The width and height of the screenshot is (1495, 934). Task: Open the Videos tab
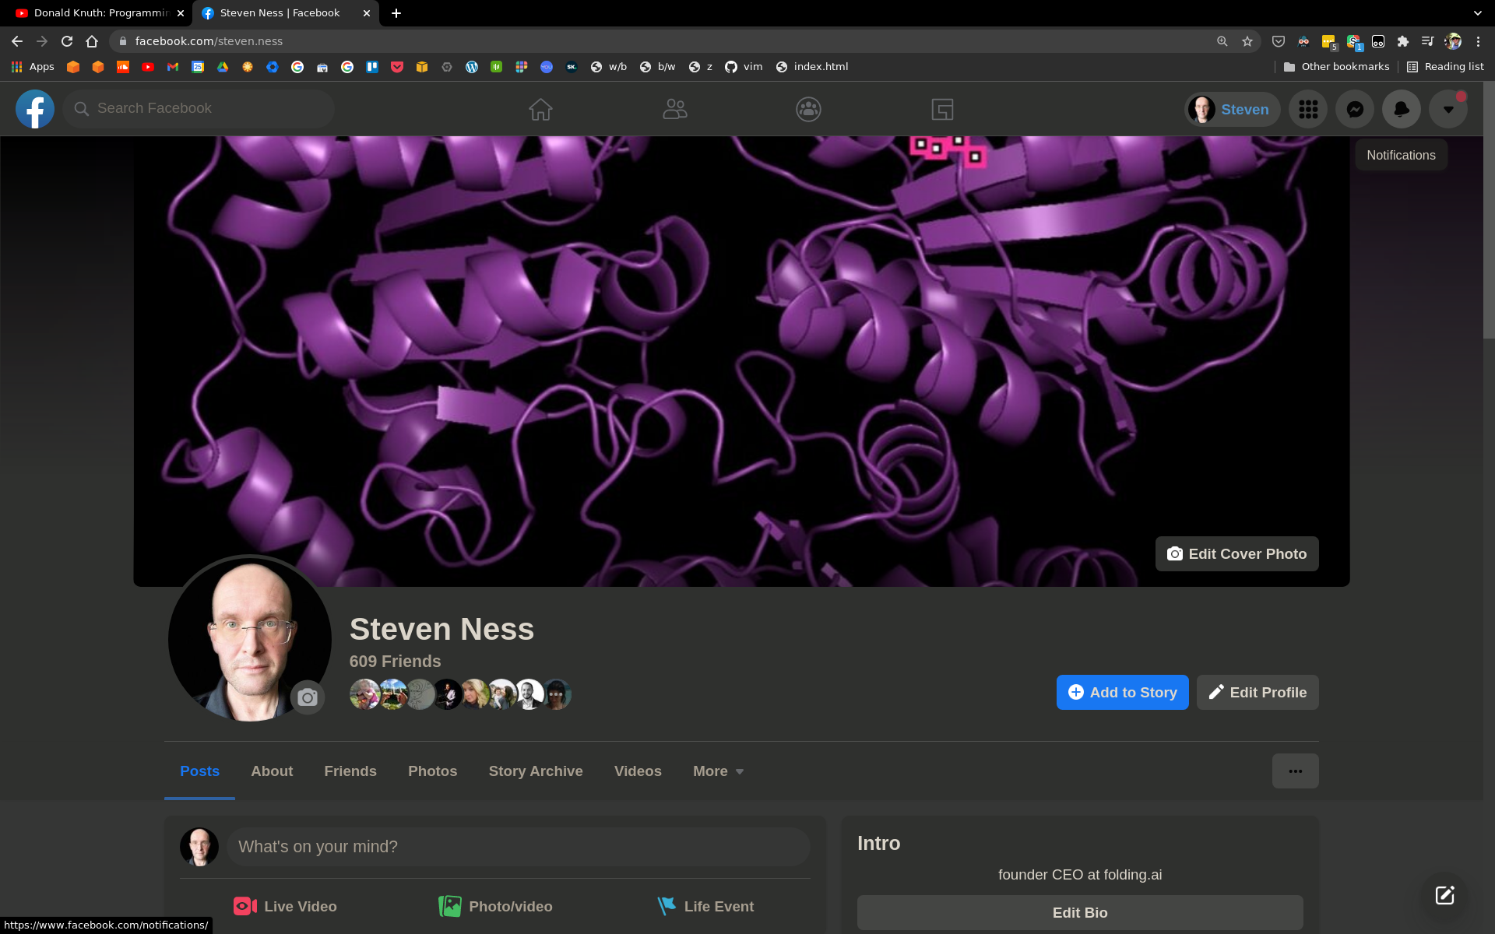point(638,771)
